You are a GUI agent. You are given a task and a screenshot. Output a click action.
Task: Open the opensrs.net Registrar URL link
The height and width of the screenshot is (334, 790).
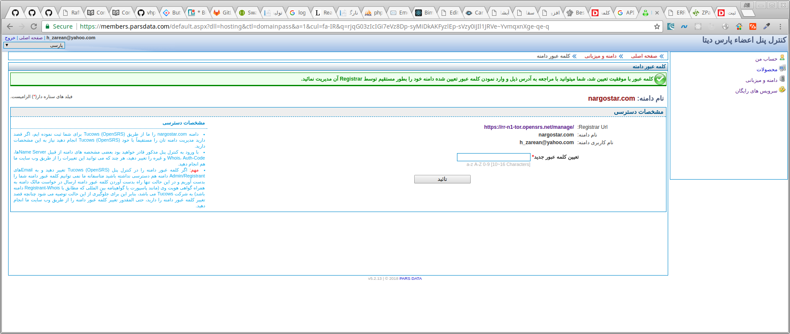(x=529, y=127)
